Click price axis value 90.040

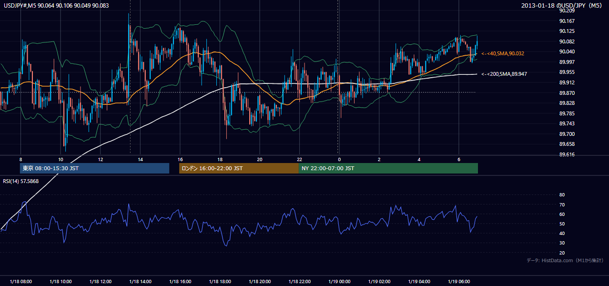click(x=567, y=52)
